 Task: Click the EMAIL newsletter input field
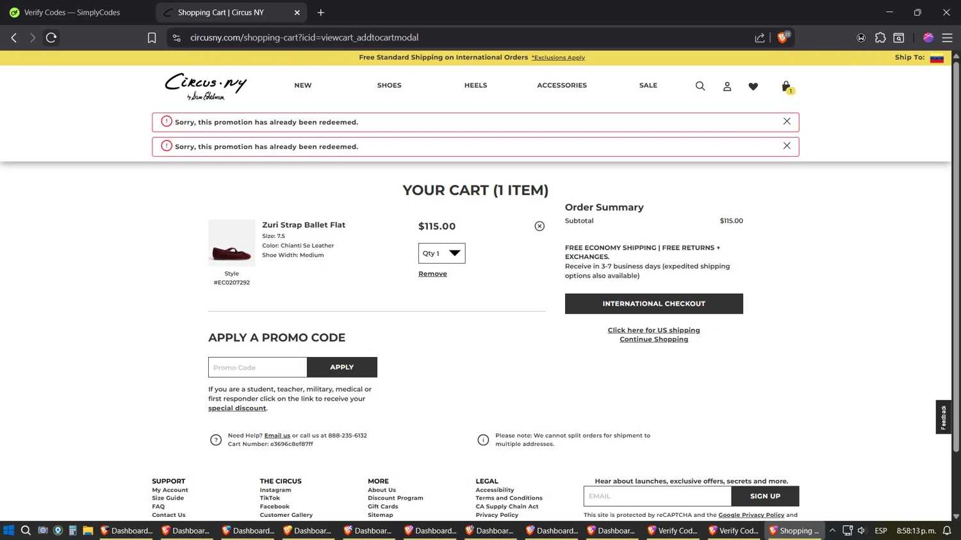(x=657, y=496)
